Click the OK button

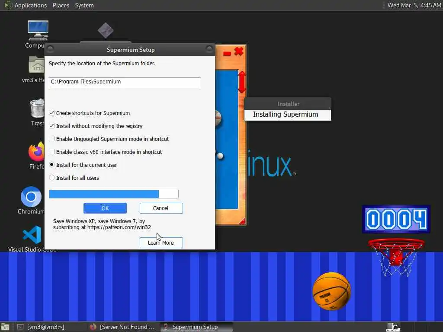[x=105, y=208]
